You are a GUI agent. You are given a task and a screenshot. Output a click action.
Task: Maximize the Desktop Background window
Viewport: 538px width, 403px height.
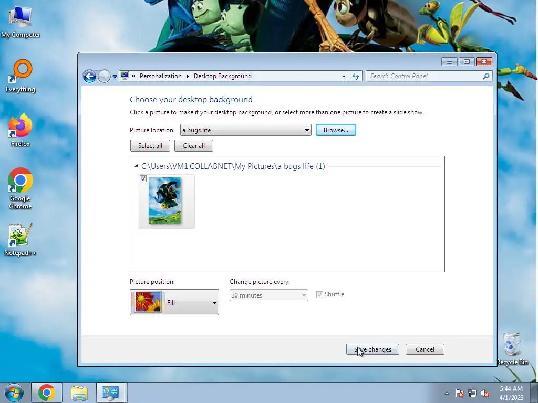pyautogui.click(x=467, y=62)
